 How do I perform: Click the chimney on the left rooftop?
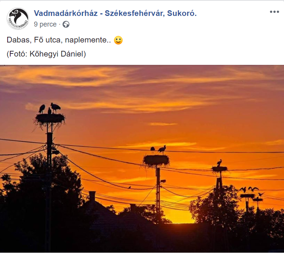click(92, 196)
